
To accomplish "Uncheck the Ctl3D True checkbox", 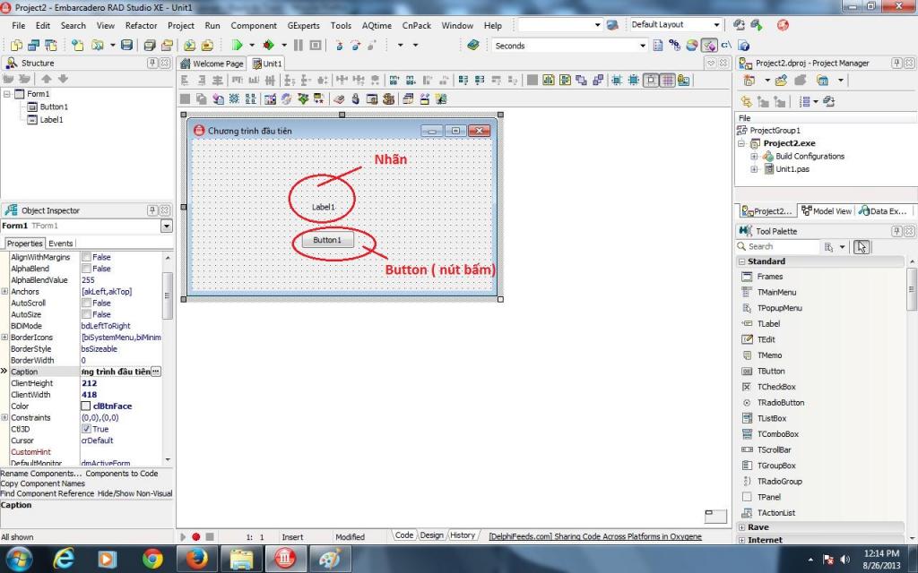I will point(86,429).
